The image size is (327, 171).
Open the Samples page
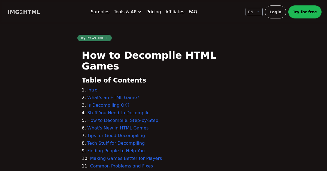pos(100,12)
